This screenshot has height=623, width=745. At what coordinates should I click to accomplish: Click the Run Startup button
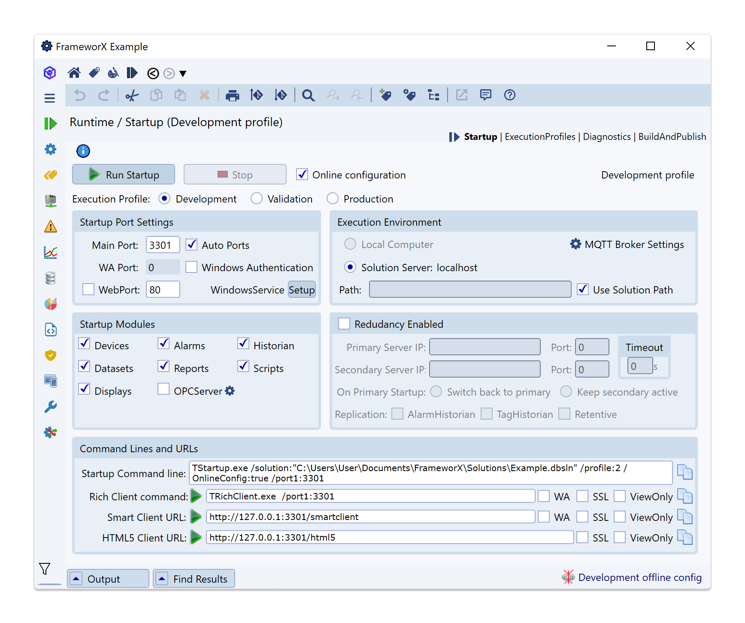pyautogui.click(x=124, y=175)
